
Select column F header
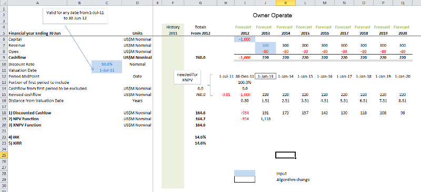pos(173,3)
